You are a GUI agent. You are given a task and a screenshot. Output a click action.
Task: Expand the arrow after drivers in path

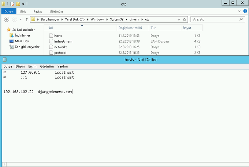point(142,19)
